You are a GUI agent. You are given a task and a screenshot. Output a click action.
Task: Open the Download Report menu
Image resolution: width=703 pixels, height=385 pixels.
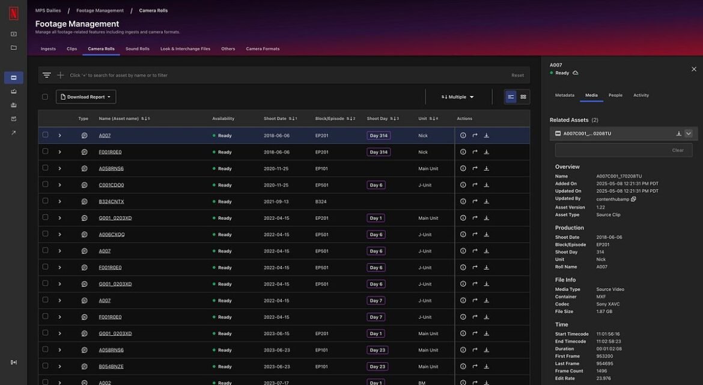coord(86,96)
